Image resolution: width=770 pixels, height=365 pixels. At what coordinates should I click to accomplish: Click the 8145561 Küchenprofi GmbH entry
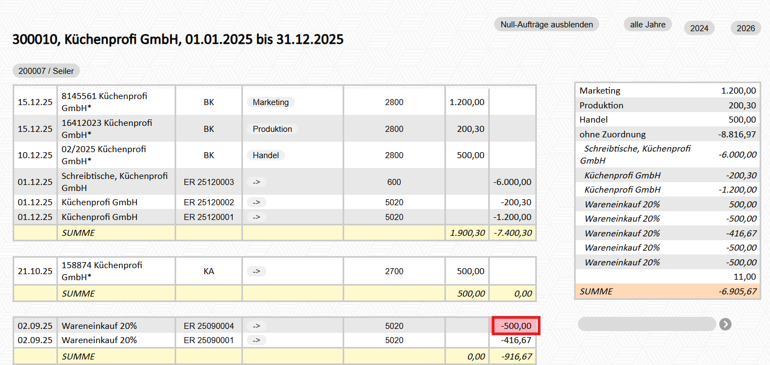104,102
